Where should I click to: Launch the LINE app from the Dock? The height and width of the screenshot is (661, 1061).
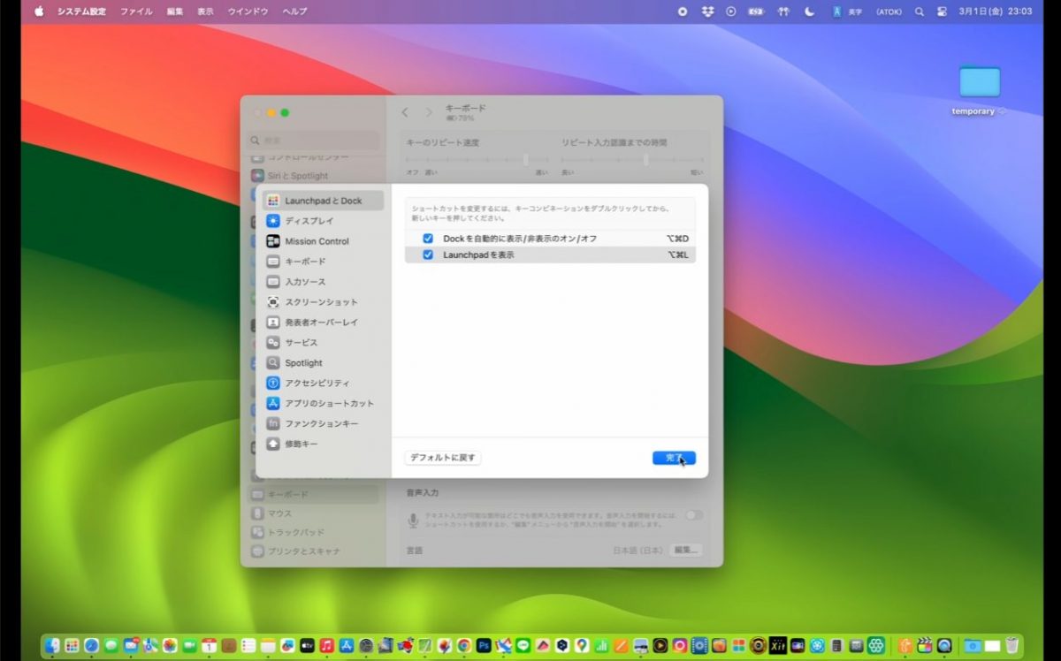[x=523, y=646]
